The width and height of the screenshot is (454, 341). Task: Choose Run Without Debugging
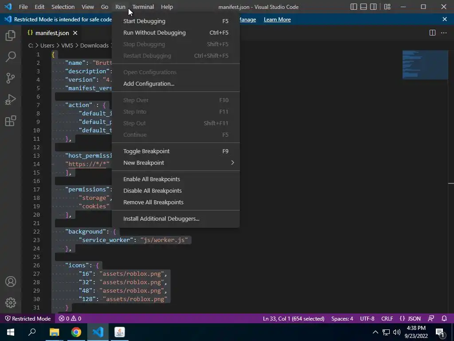[176, 33]
